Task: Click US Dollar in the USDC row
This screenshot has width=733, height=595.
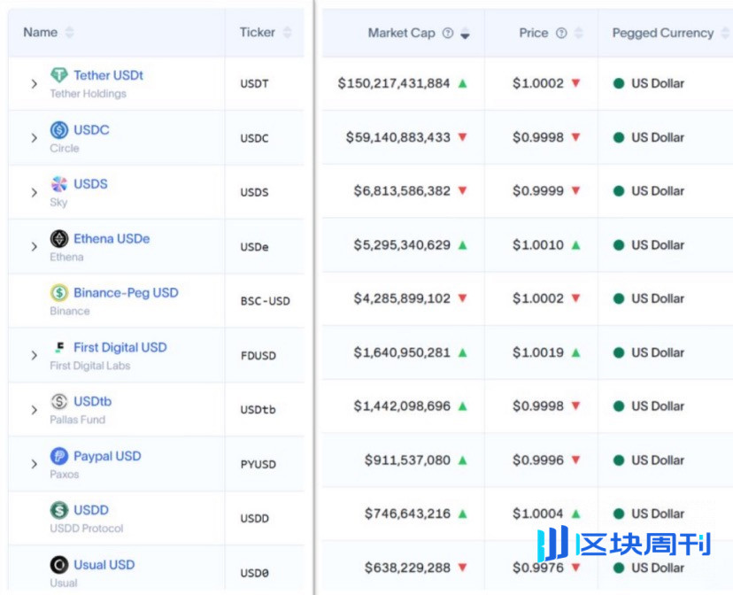Action: point(657,137)
